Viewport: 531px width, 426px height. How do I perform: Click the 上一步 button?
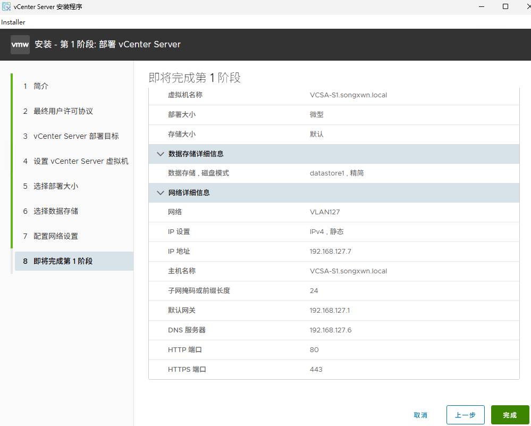[465, 415]
